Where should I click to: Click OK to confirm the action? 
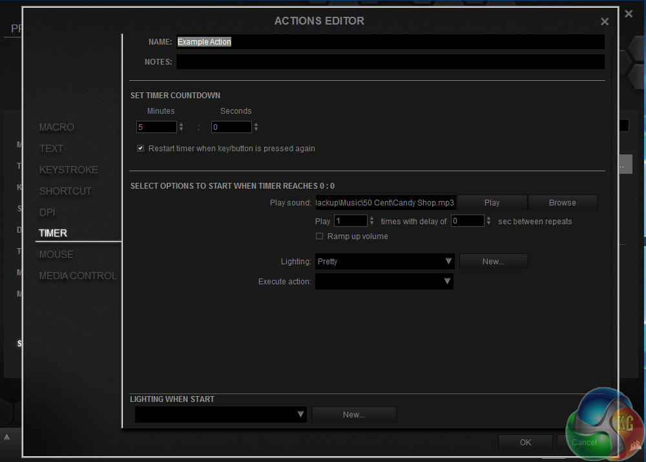click(525, 442)
